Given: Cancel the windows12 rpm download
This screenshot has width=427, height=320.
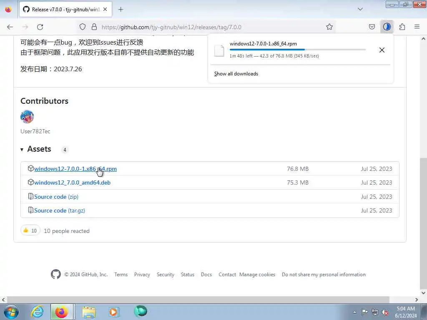Looking at the screenshot, I should pos(382,50).
